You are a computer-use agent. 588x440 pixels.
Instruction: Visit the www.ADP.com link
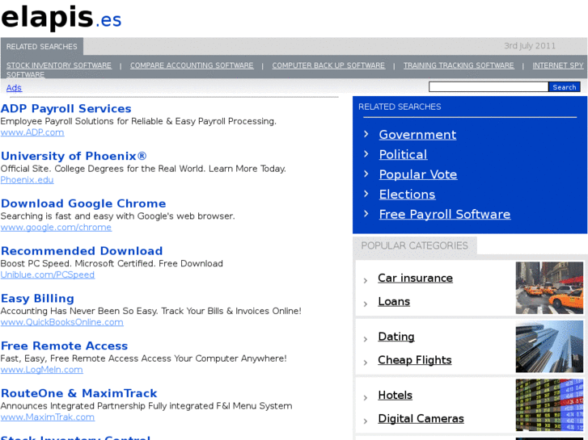[32, 132]
